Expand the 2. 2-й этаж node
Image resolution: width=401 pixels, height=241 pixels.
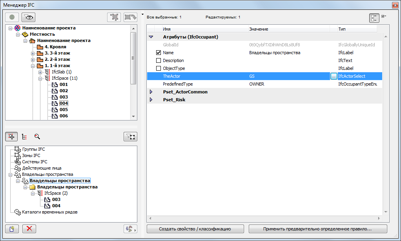coord(33,60)
